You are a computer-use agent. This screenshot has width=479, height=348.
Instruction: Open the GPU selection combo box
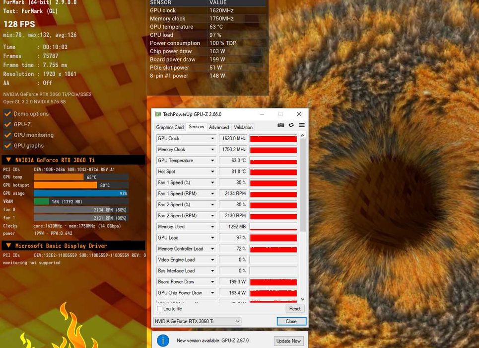click(197, 321)
